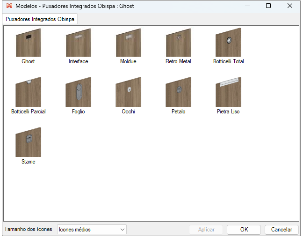Choose the Interface handle model icon
The height and width of the screenshot is (238, 303).
pyautogui.click(x=78, y=43)
